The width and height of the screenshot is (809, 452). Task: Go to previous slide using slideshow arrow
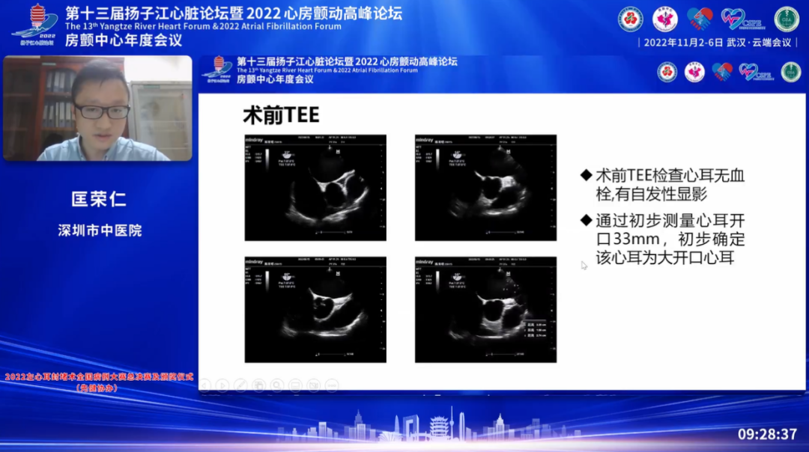click(x=205, y=385)
